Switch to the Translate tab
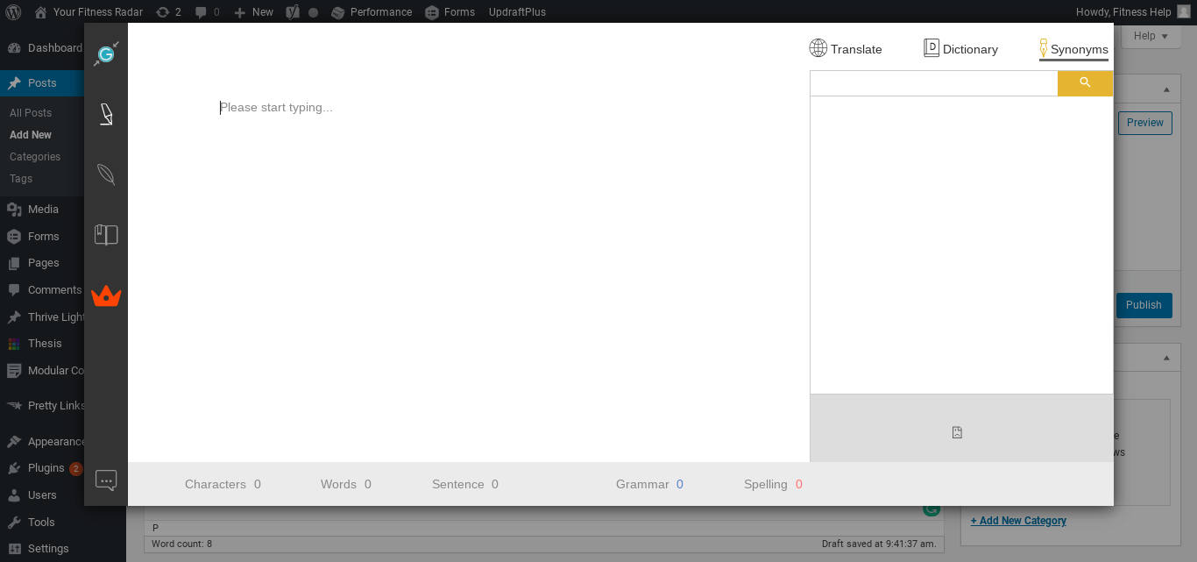Viewport: 1197px width, 562px height. (846, 49)
